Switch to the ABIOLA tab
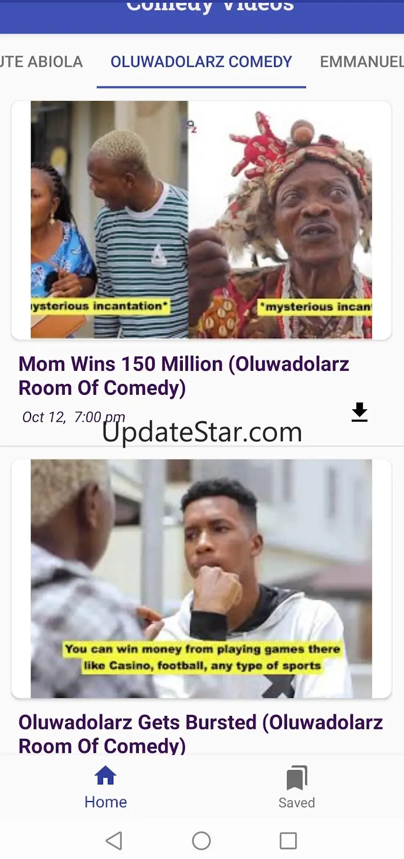The height and width of the screenshot is (859, 404). pyautogui.click(x=41, y=62)
